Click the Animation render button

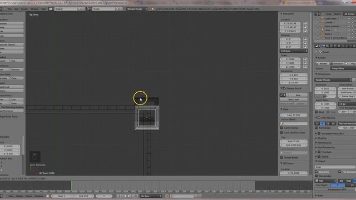coord(337,63)
